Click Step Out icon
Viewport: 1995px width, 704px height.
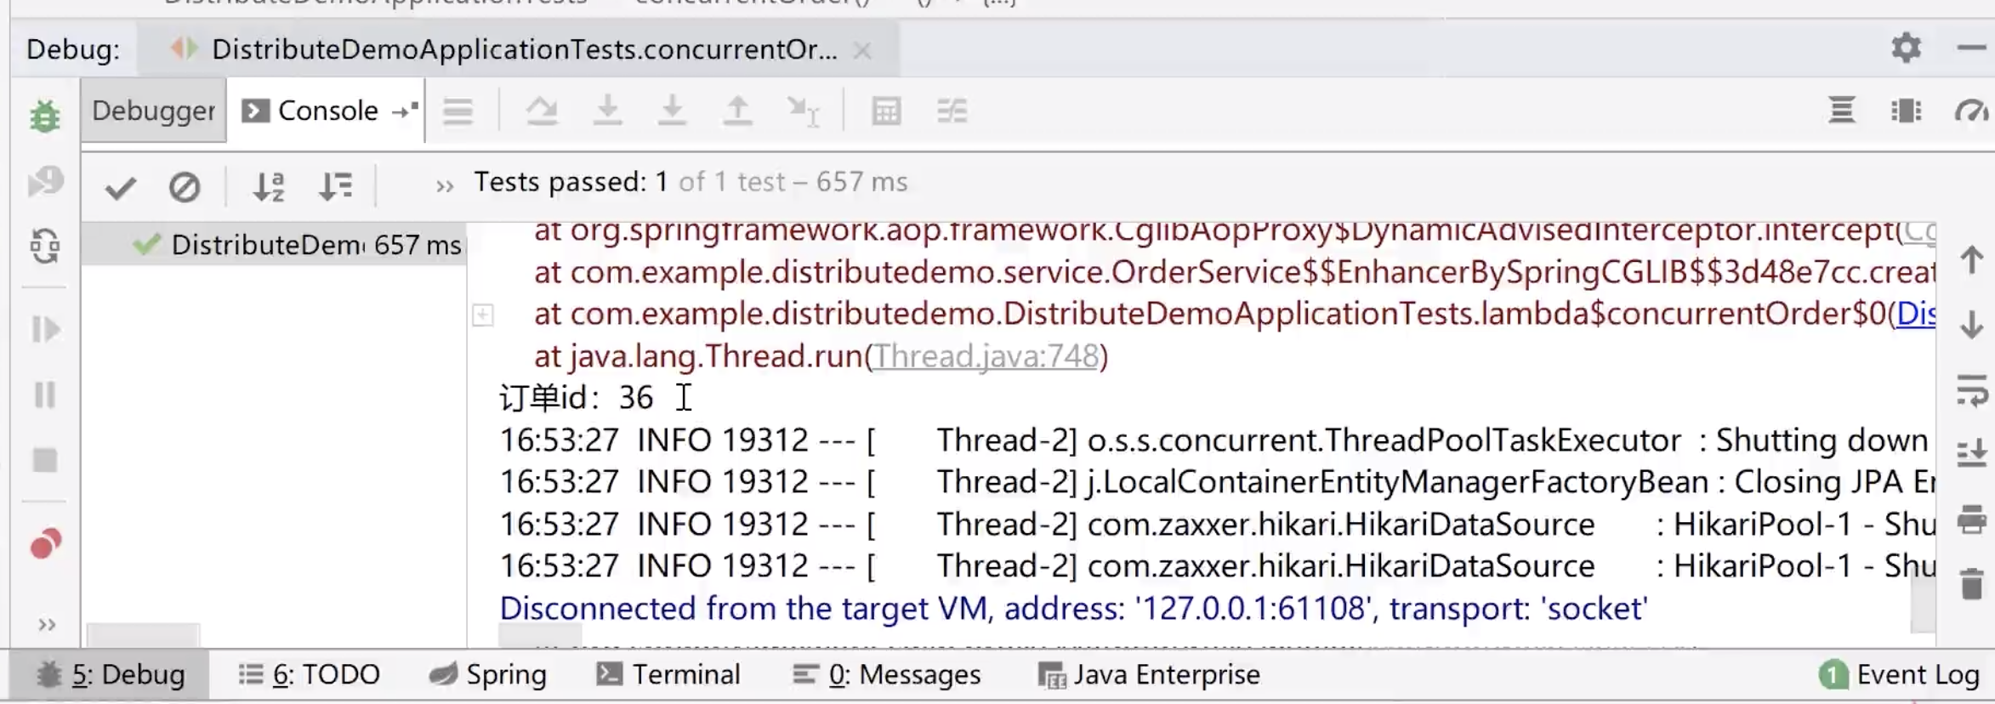pos(737,111)
